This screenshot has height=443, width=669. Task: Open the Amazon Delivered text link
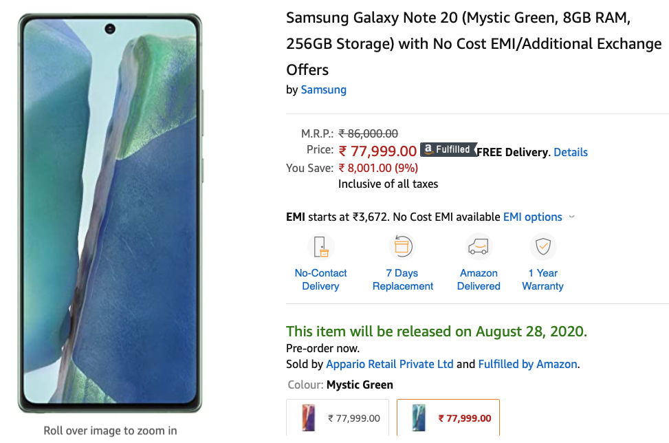tap(479, 279)
